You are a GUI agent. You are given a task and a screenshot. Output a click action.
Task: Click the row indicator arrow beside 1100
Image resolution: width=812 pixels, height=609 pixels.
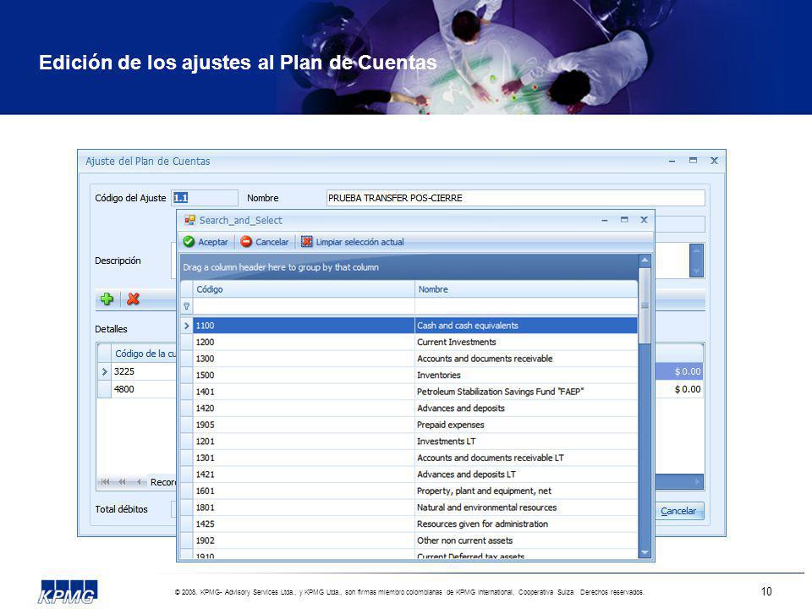(x=187, y=326)
